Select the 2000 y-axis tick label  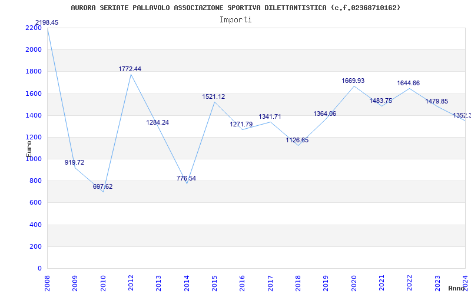coord(34,49)
